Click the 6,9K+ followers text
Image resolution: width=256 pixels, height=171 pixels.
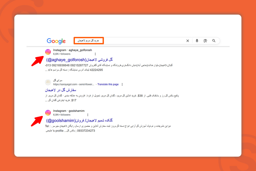coord(62,115)
